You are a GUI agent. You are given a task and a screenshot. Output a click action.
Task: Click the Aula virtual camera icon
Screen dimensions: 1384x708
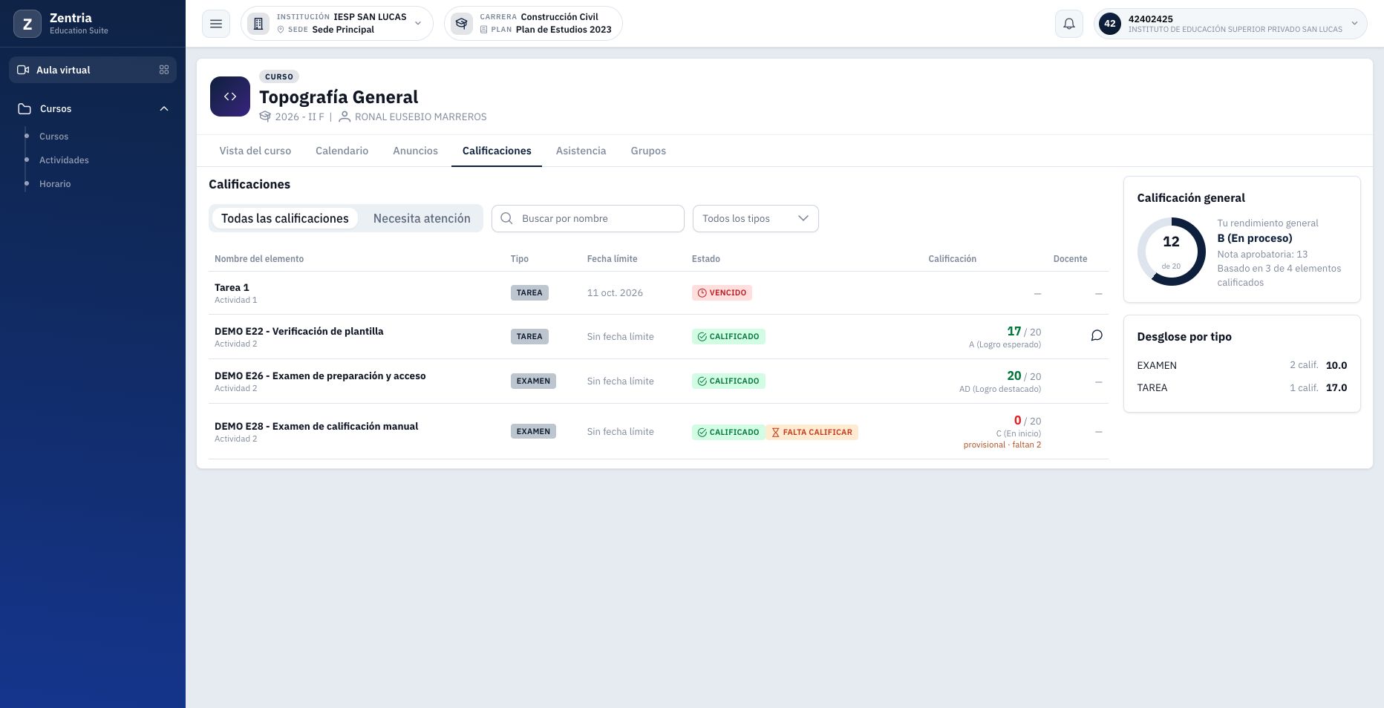pyautogui.click(x=23, y=70)
